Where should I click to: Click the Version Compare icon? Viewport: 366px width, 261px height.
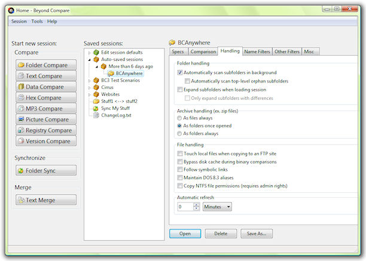[21, 141]
